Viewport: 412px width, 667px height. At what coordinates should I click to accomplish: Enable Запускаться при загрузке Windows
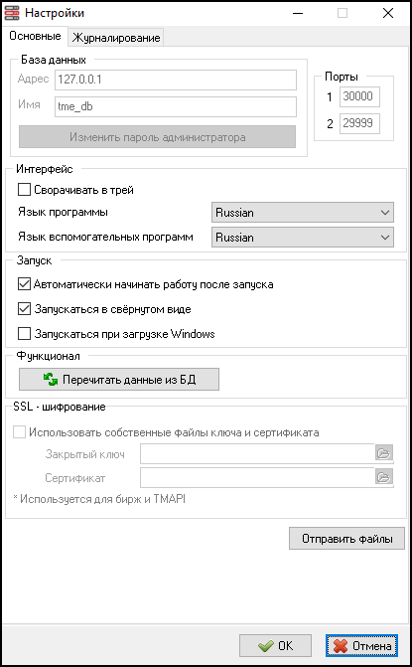[24, 334]
